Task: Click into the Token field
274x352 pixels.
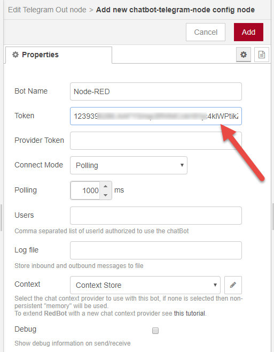Action: pos(156,116)
